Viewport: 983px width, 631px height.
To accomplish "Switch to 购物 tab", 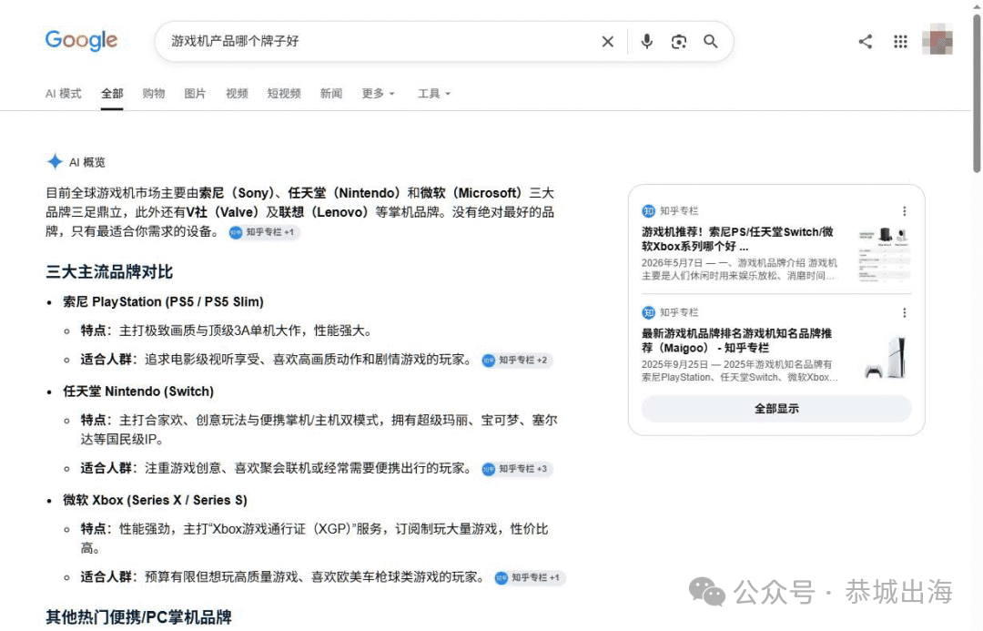I will [154, 94].
